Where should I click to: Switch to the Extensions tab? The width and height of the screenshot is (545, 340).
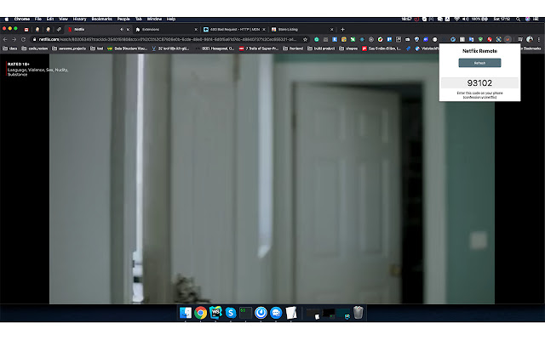166,30
